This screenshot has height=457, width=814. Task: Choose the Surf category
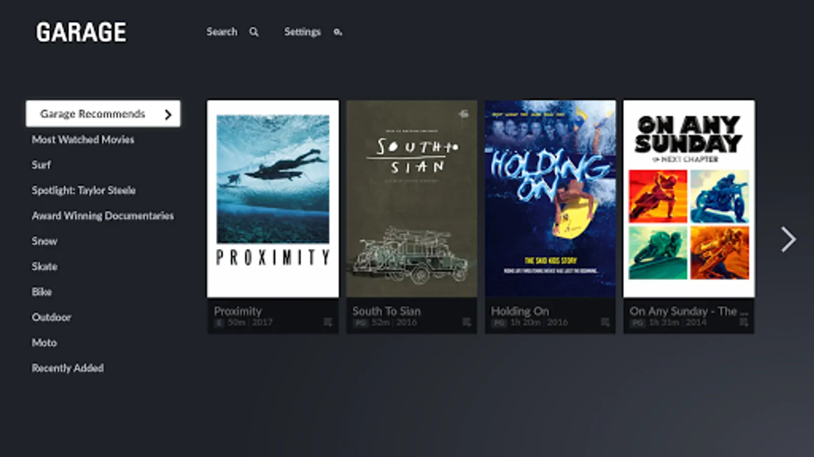(x=41, y=165)
